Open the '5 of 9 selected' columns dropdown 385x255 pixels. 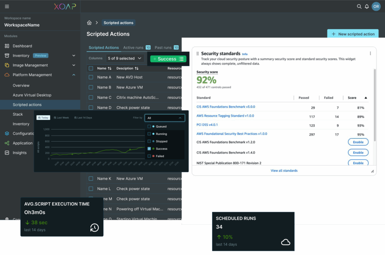pyautogui.click(x=124, y=58)
